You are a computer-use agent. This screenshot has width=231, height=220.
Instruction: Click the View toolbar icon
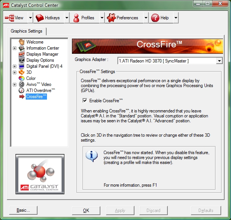(x=9, y=18)
